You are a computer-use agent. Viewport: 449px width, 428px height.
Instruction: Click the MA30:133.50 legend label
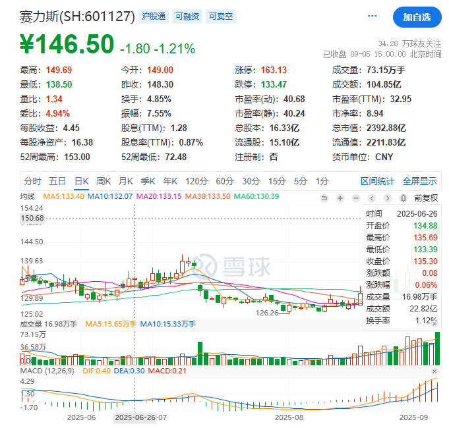(208, 196)
